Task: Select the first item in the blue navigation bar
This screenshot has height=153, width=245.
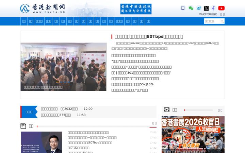Action: (24, 21)
